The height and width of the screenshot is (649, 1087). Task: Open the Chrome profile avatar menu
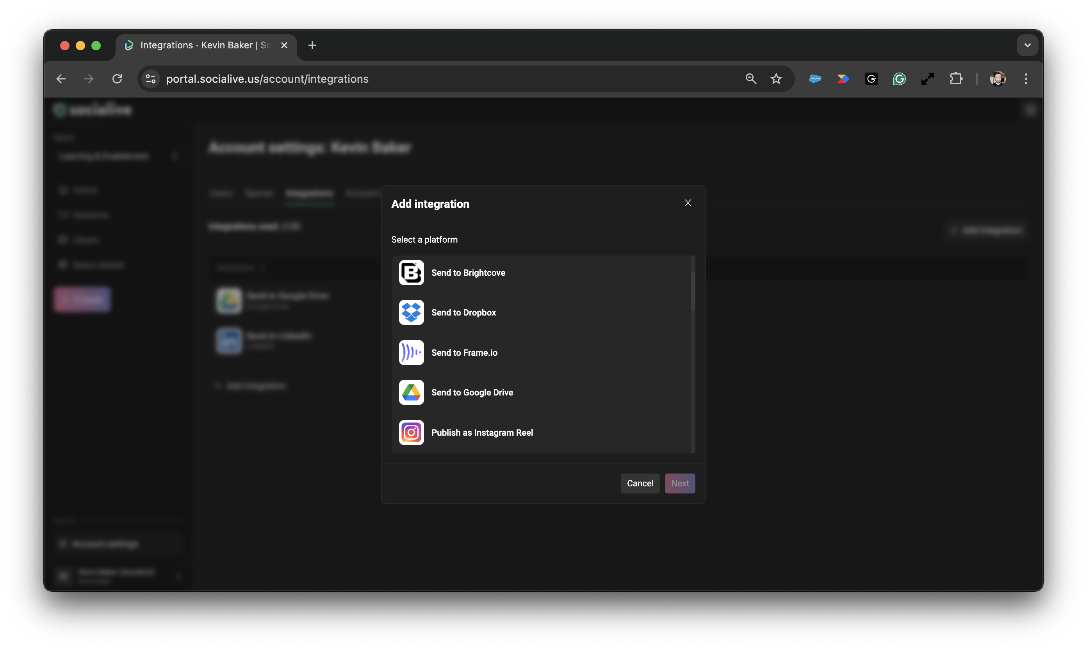click(x=998, y=79)
